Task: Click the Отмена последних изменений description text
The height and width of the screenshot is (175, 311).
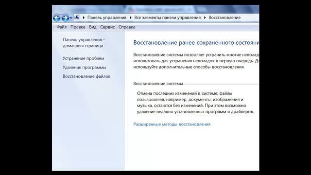Action: coord(195,103)
